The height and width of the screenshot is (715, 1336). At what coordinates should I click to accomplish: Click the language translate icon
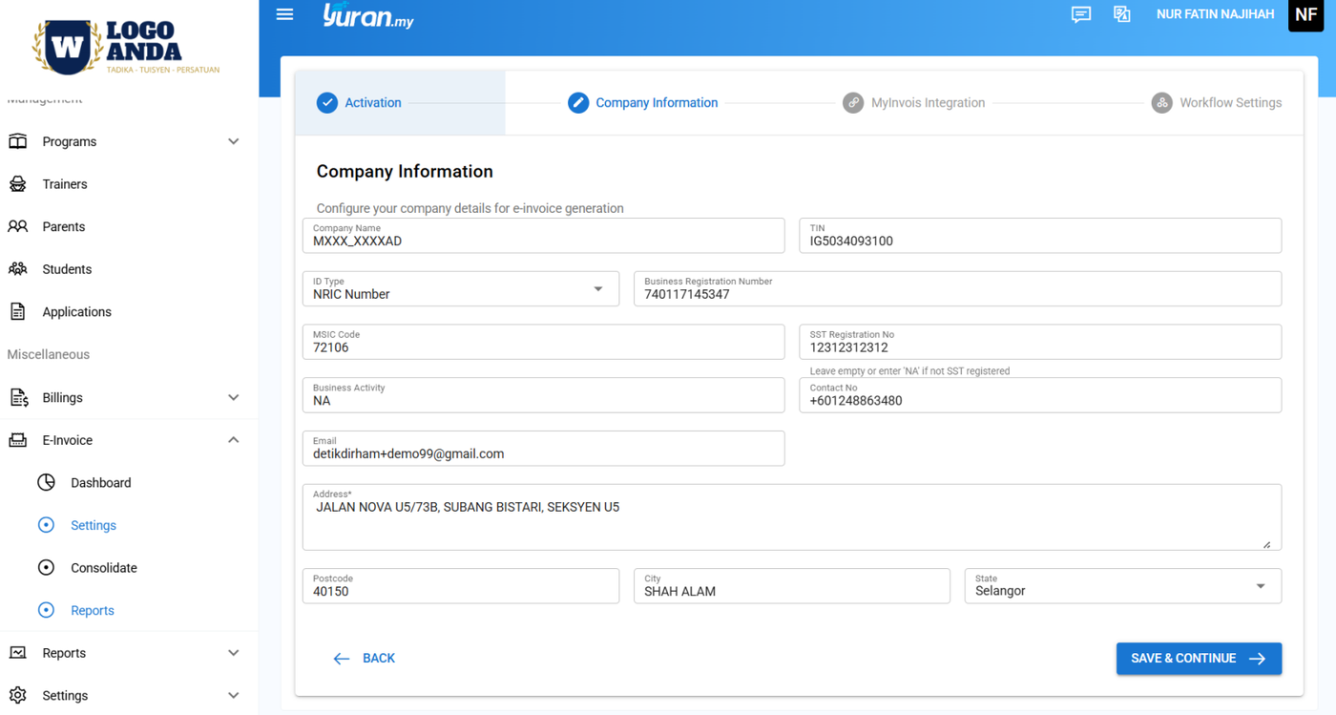click(1122, 14)
